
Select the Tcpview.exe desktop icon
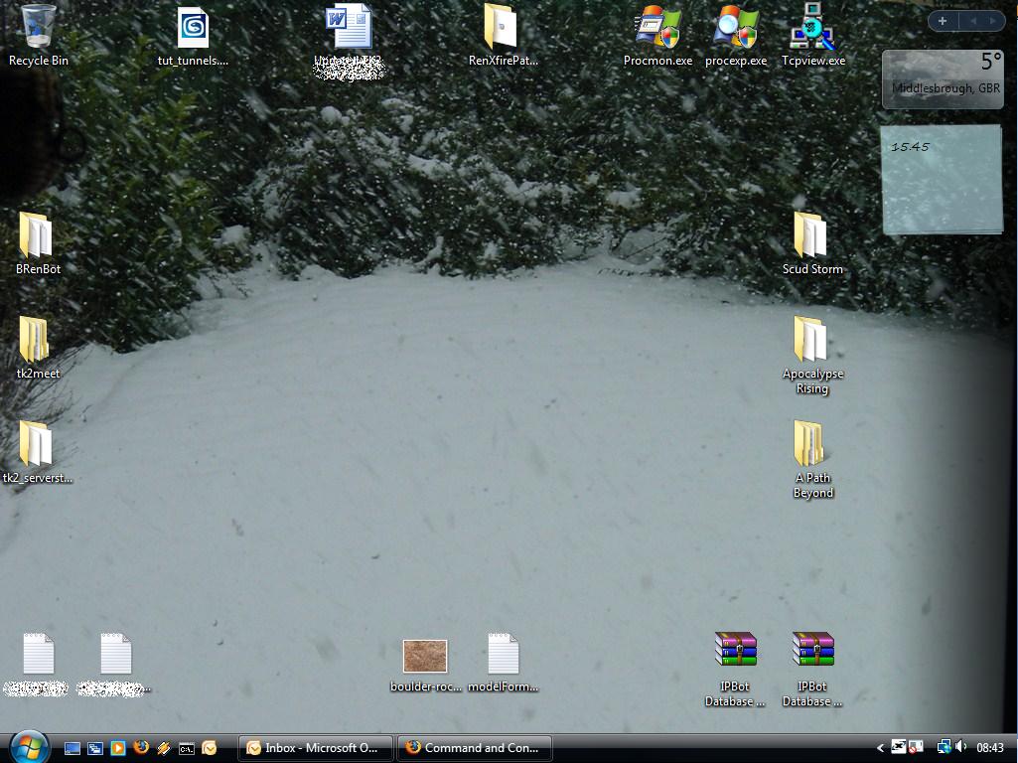[x=812, y=28]
